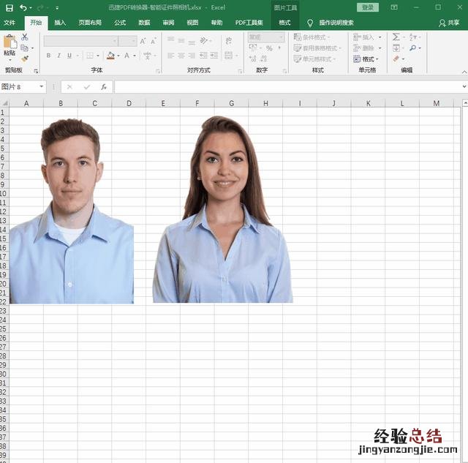This screenshot has width=468, height=463.
Task: Open the font (字体) dialog launcher
Action: 158,71
